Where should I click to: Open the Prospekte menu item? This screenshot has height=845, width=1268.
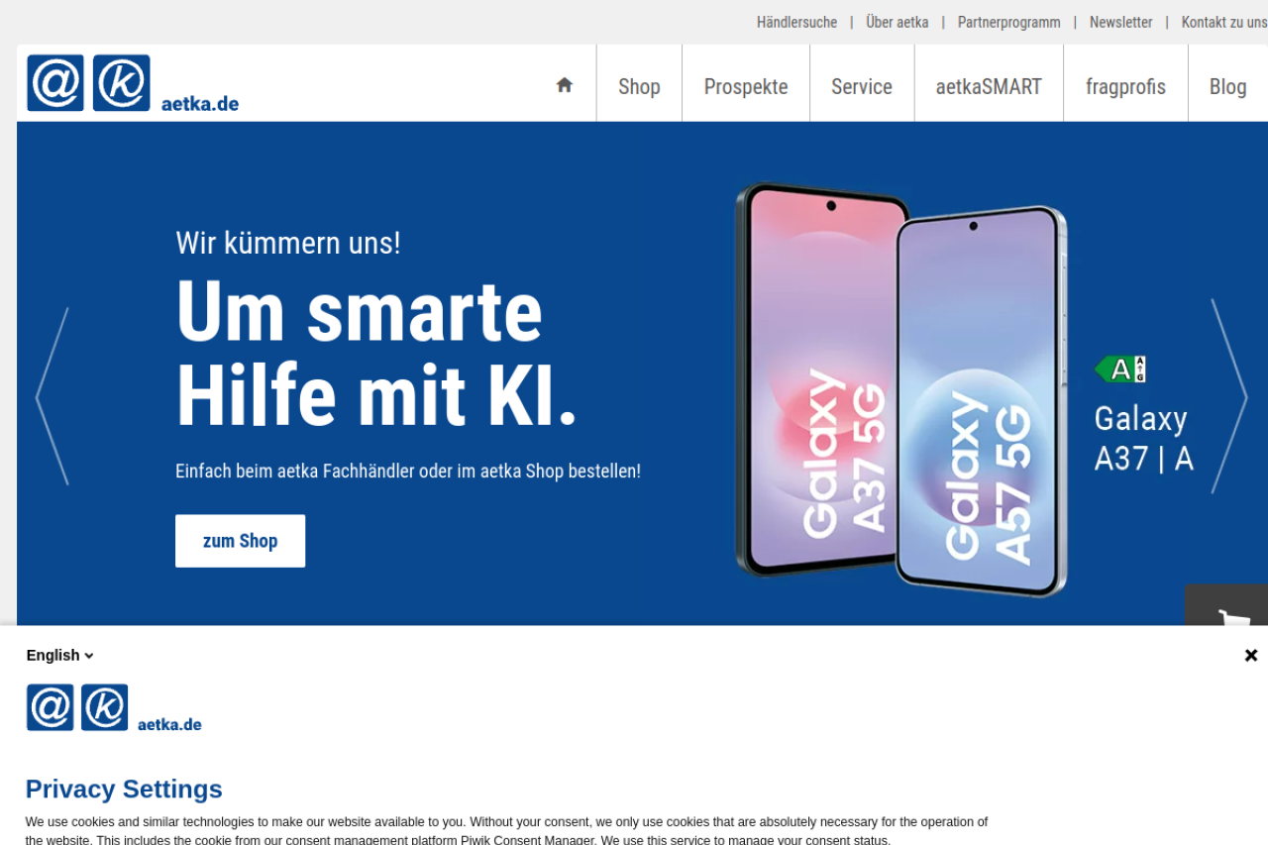746,86
